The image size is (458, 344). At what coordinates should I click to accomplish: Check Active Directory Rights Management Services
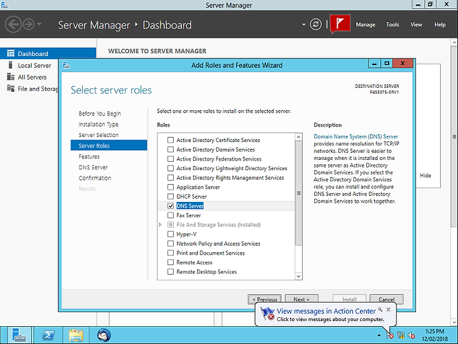click(170, 178)
